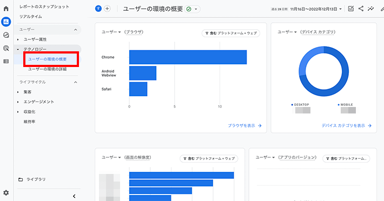Click the Safari bar in browser chart
The width and height of the screenshot is (384, 201).
coord(138,89)
